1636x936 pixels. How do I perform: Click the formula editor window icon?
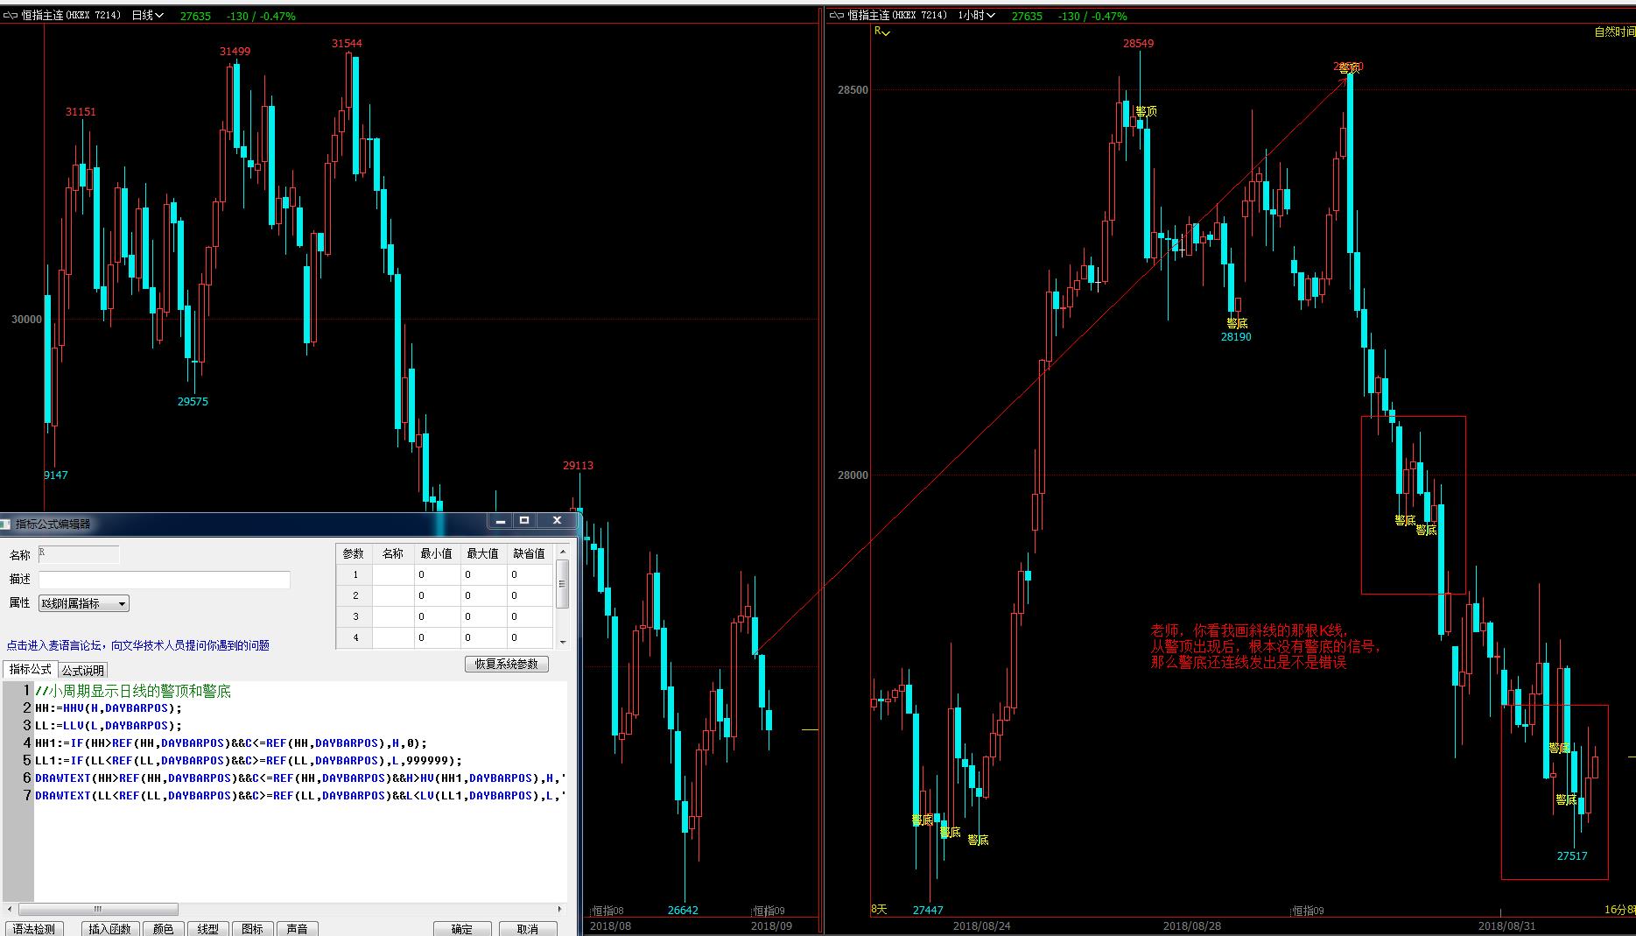[5, 524]
